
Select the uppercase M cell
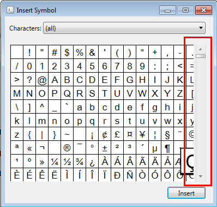(x=17, y=93)
